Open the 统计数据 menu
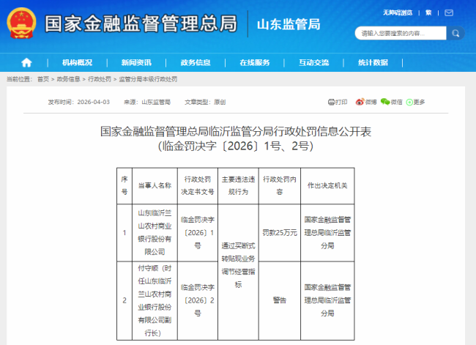Image resolution: width=476 pixels, height=345 pixels. [373, 62]
